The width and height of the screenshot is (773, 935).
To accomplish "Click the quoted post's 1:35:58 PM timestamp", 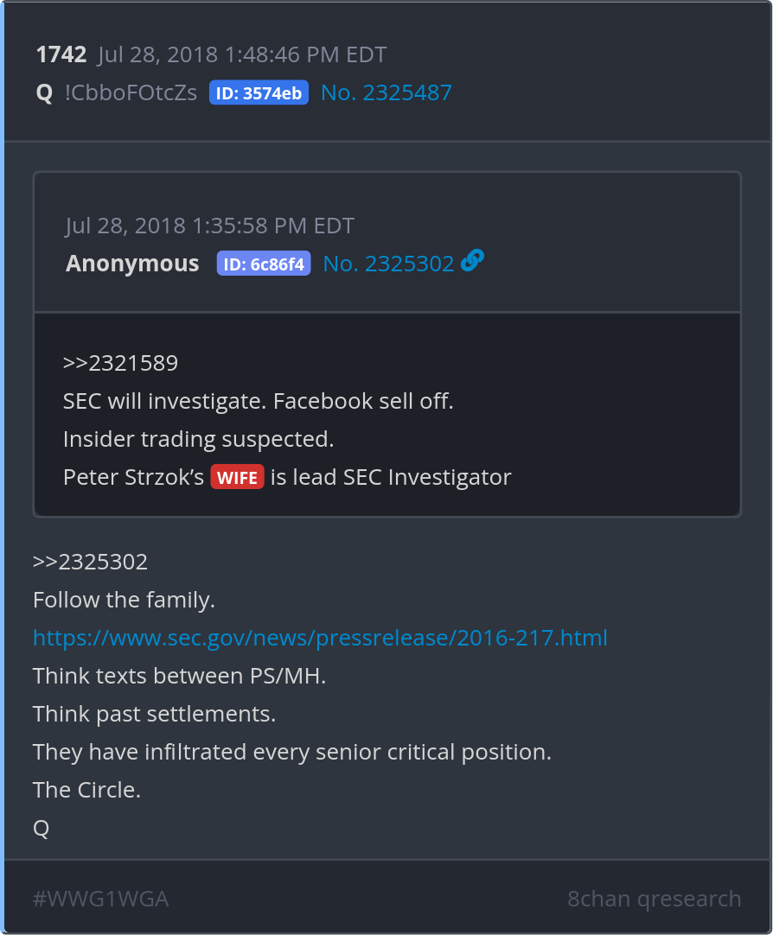I will click(210, 226).
